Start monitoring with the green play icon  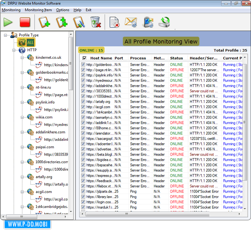pyautogui.click(x=8, y=22)
